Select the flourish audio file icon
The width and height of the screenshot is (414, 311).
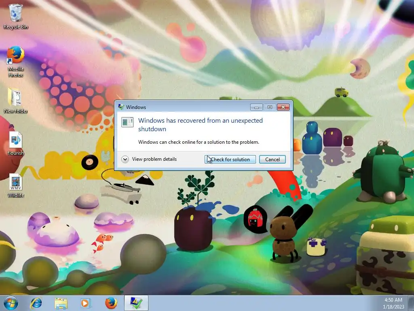[x=16, y=143]
